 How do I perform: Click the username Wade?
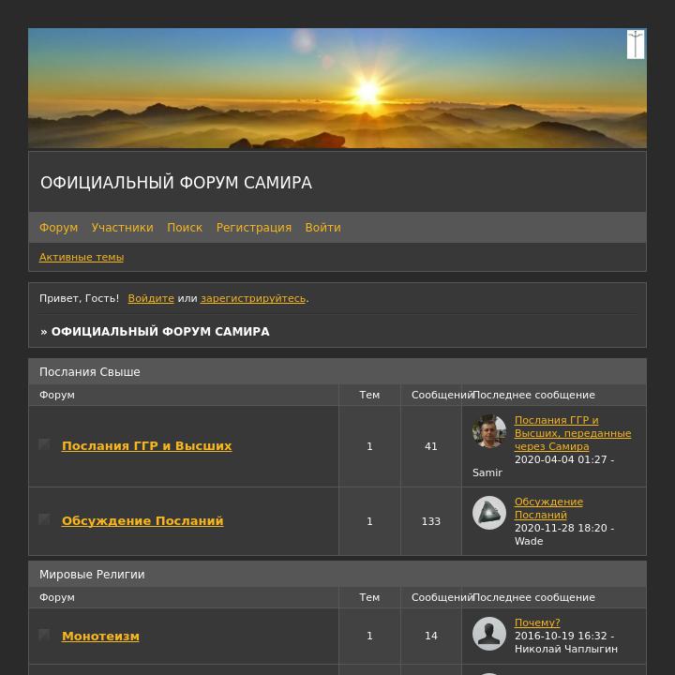[x=529, y=541]
